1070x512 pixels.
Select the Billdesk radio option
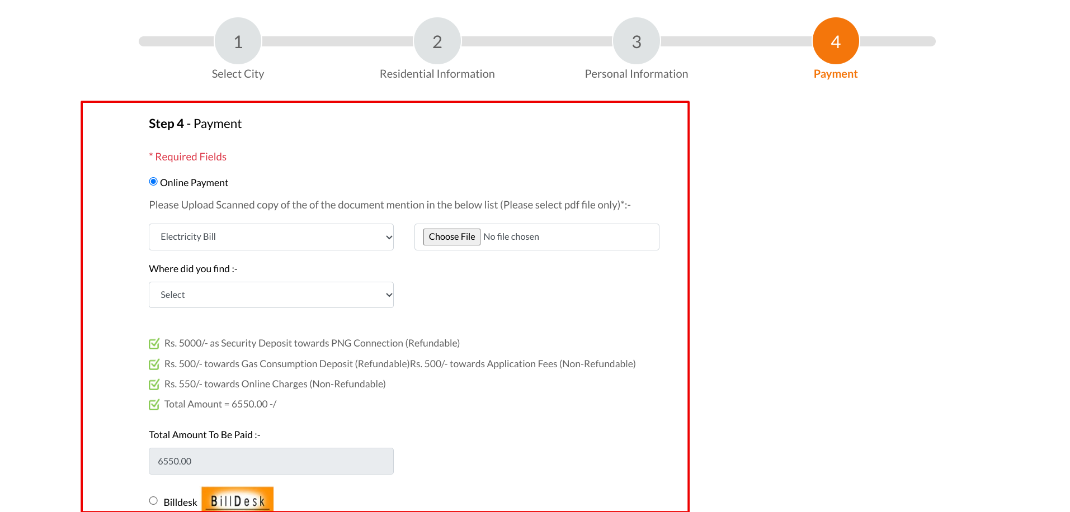(x=153, y=501)
